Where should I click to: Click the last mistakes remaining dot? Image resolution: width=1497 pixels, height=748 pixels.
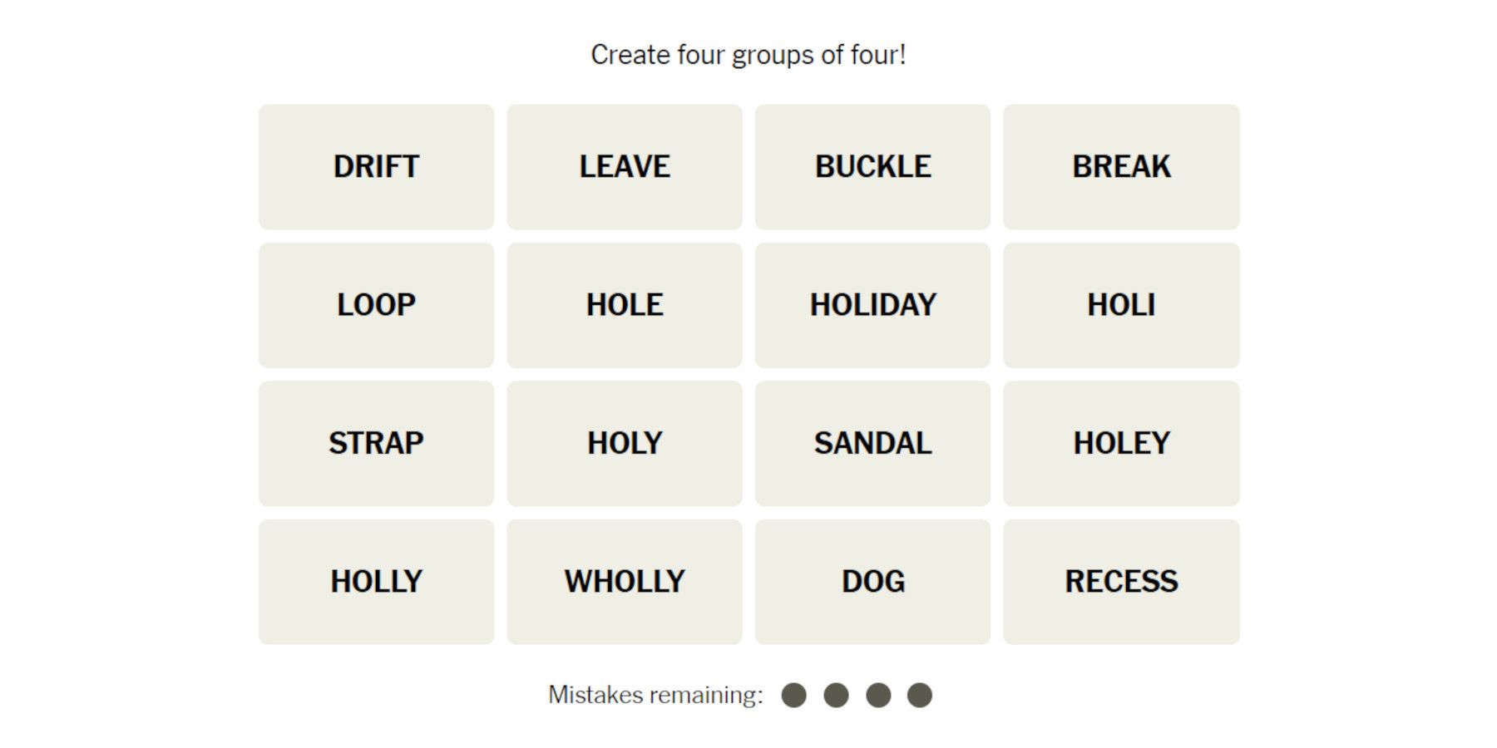pos(919,695)
